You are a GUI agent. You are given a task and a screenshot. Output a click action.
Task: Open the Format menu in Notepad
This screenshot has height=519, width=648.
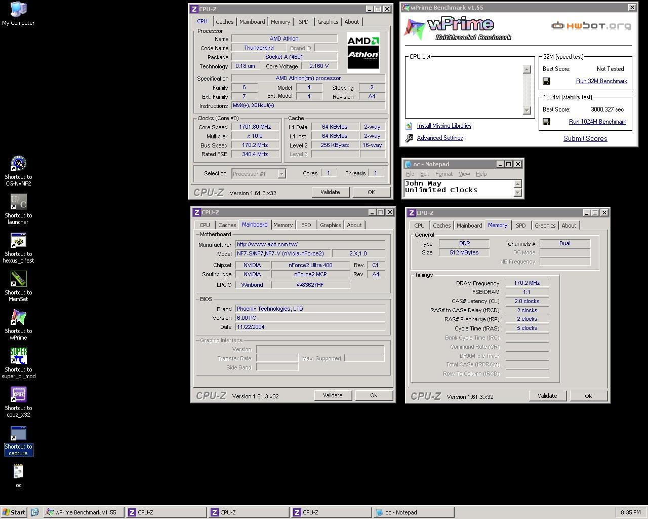(444, 174)
